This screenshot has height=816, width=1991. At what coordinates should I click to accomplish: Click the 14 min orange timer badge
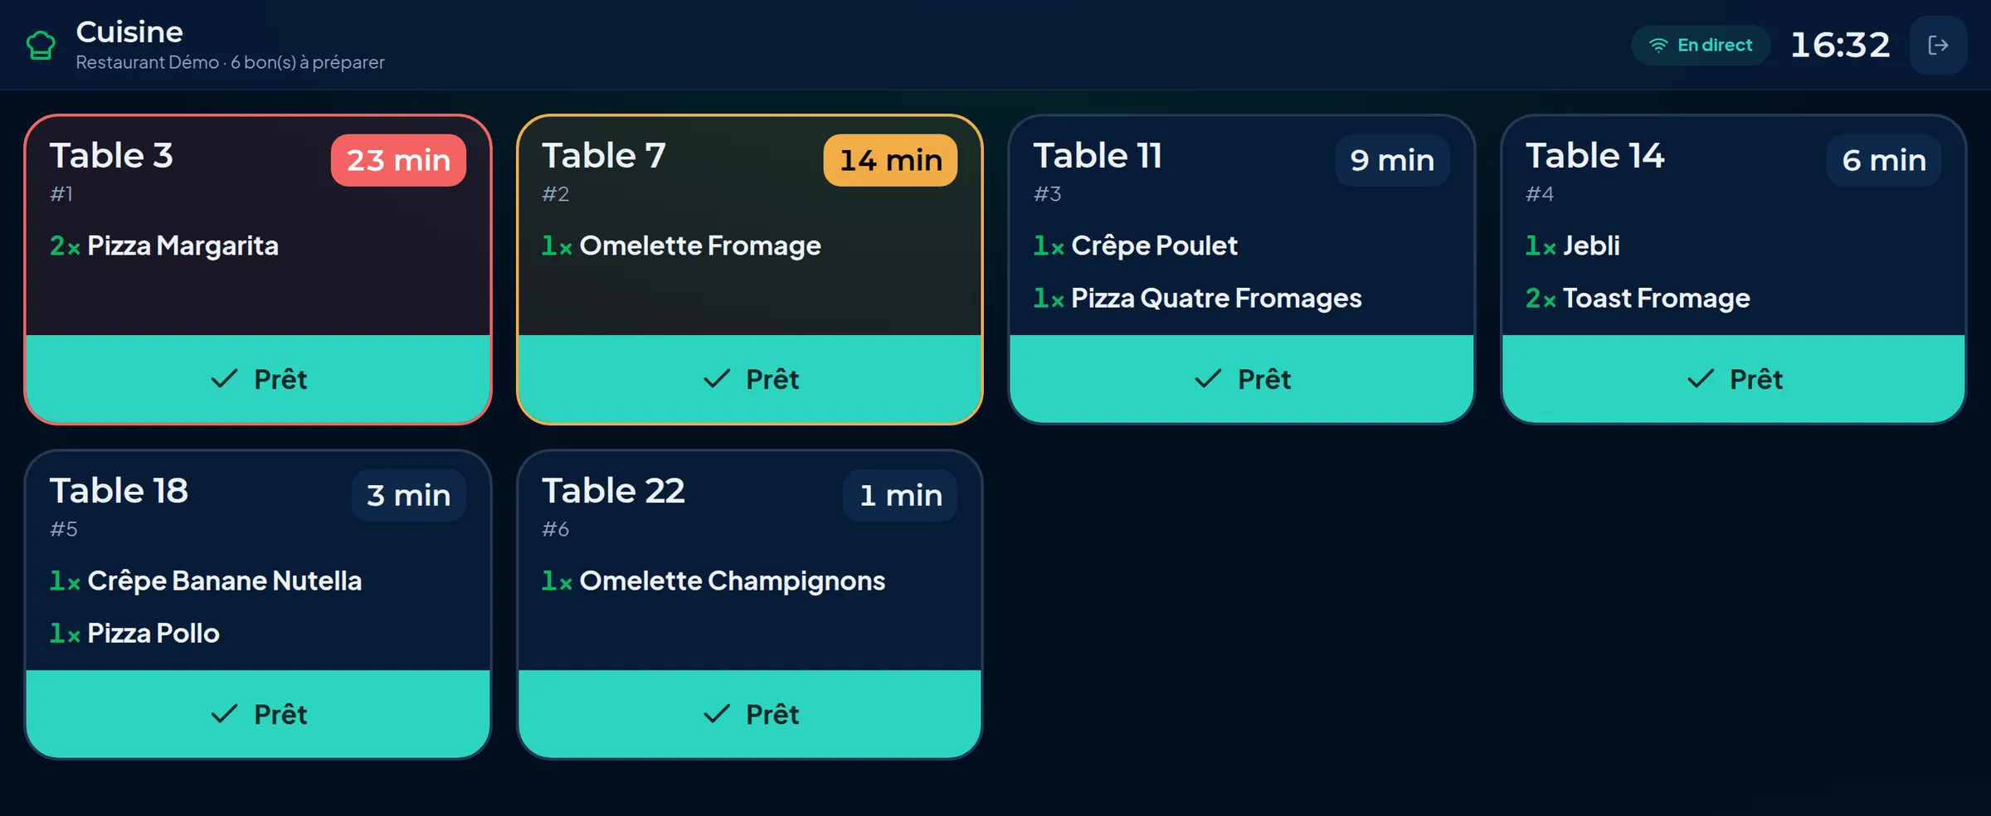[890, 160]
